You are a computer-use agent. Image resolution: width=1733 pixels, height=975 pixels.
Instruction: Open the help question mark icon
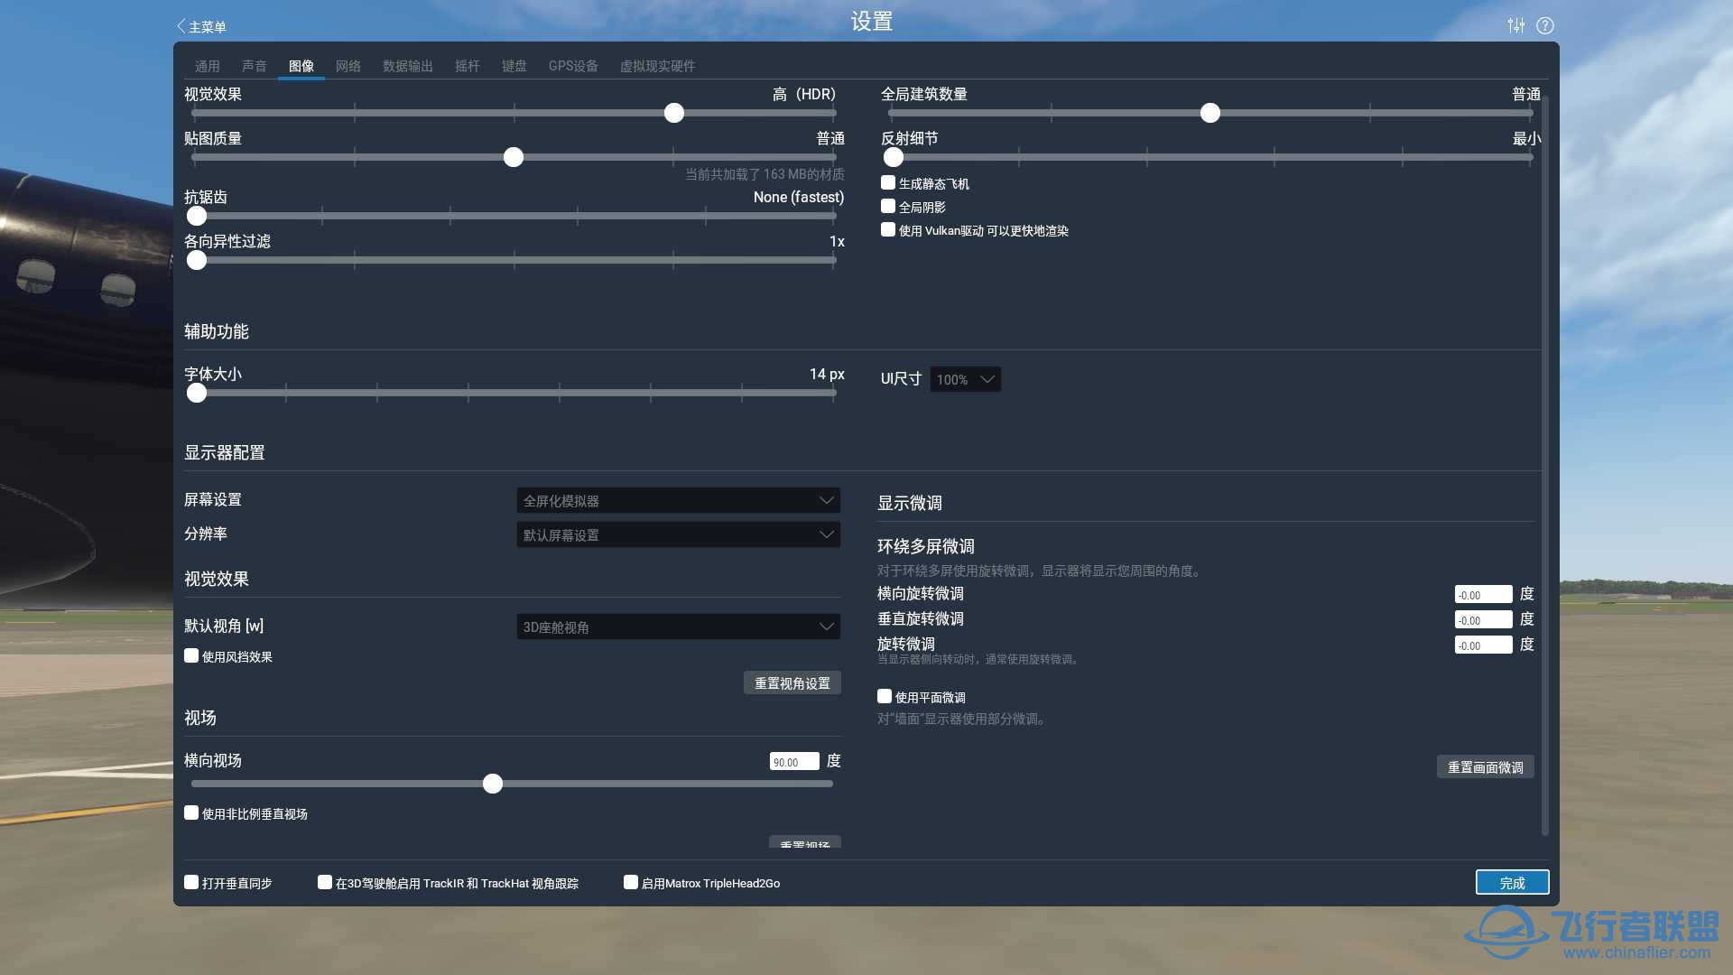[x=1545, y=25]
